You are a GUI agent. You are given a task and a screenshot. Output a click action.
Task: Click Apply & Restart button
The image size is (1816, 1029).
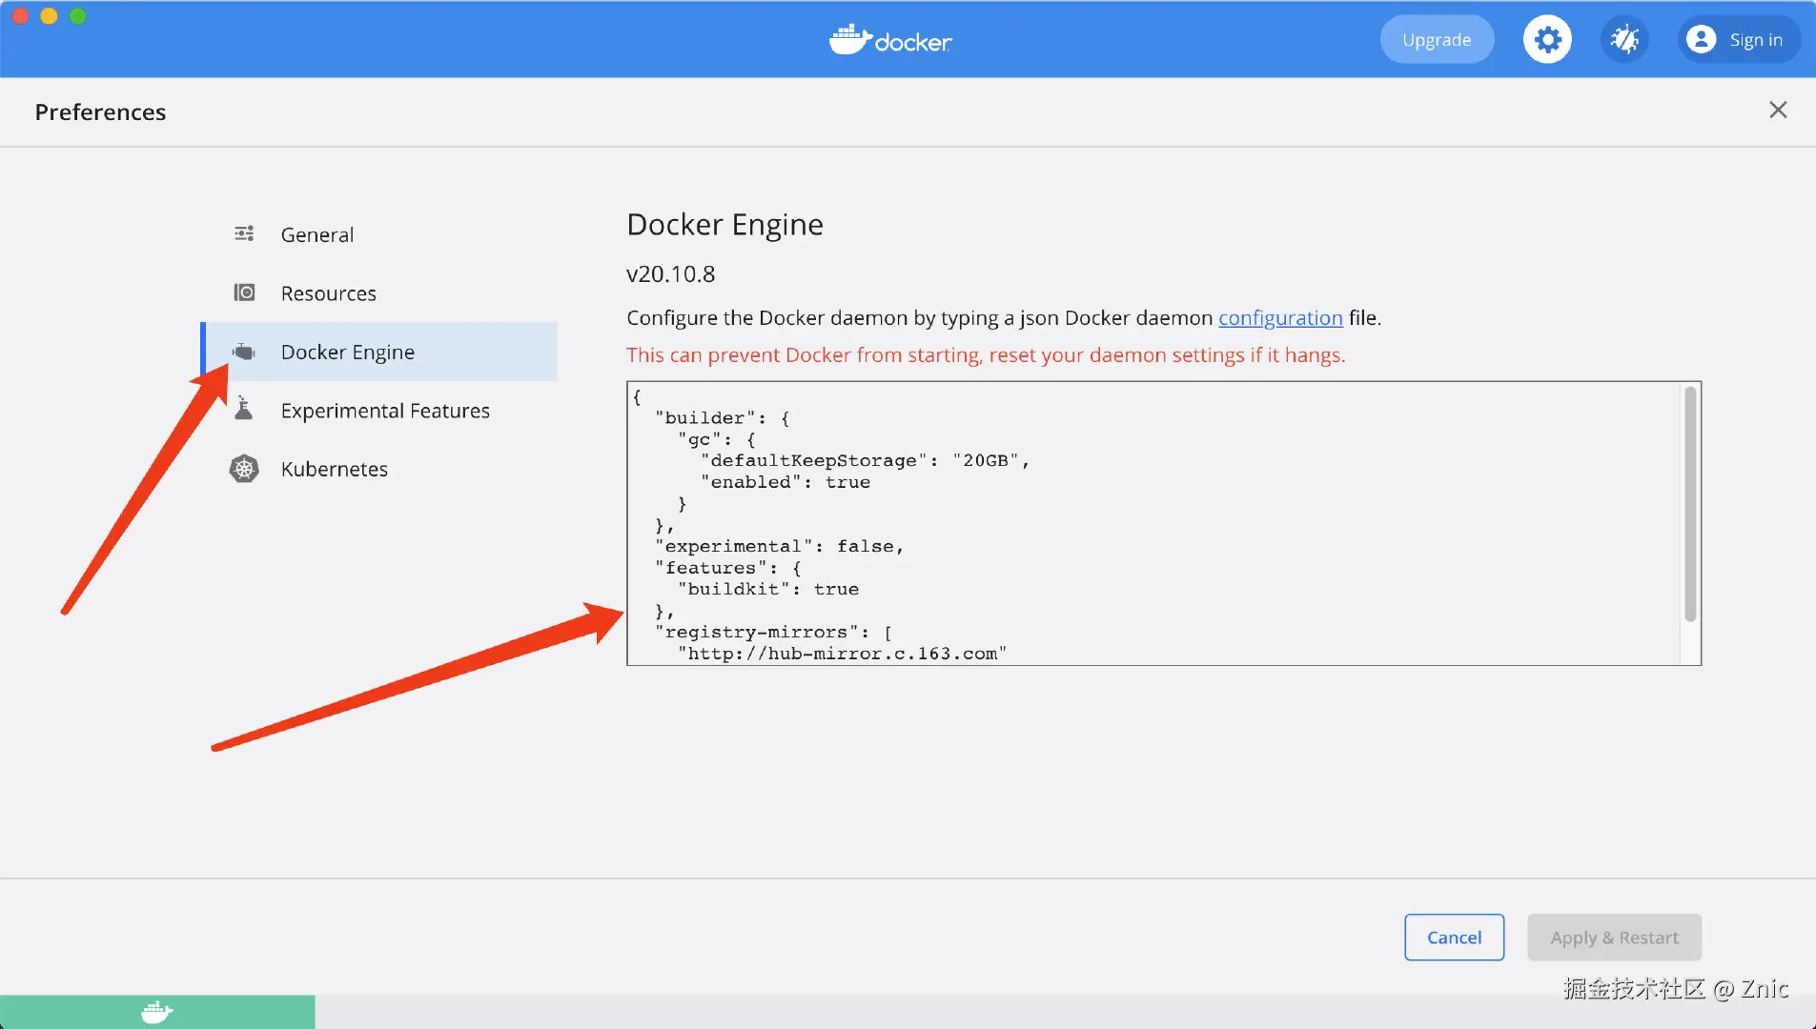[x=1614, y=938]
